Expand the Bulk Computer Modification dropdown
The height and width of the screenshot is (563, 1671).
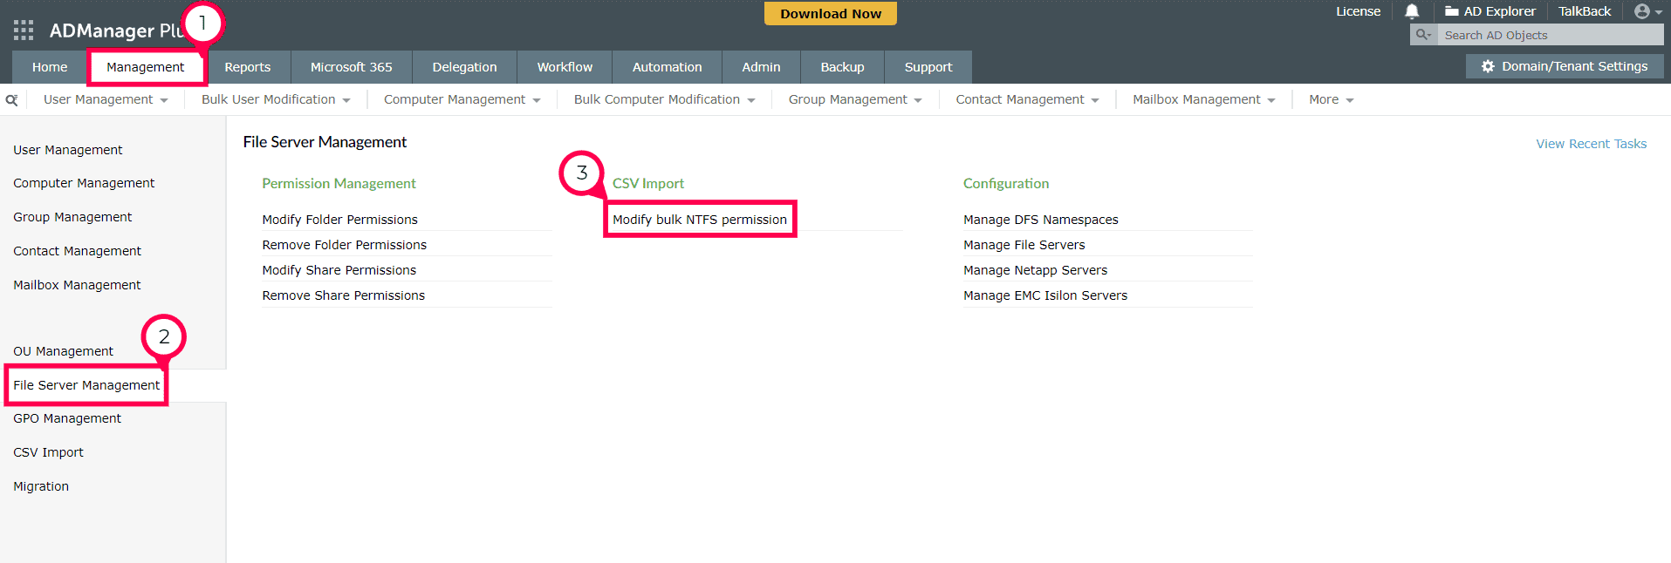(x=665, y=99)
